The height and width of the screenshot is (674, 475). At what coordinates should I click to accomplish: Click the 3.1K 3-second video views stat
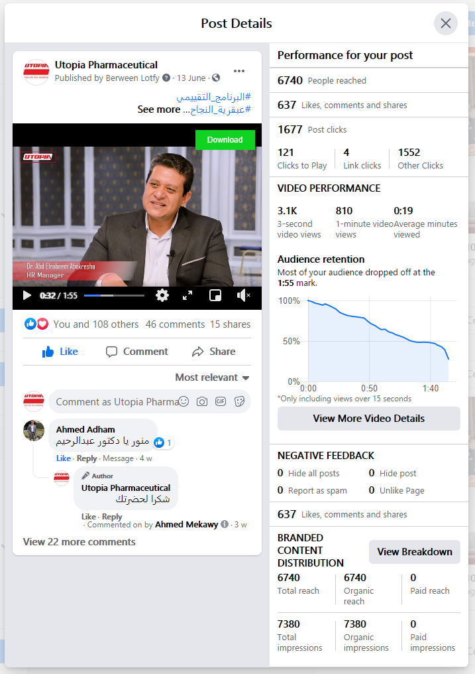(299, 222)
